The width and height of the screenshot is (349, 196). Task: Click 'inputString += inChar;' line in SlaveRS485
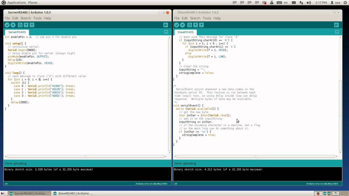196,122
